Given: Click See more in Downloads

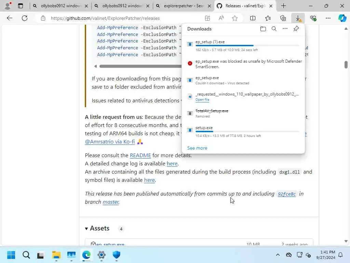Looking at the screenshot, I should [197, 148].
